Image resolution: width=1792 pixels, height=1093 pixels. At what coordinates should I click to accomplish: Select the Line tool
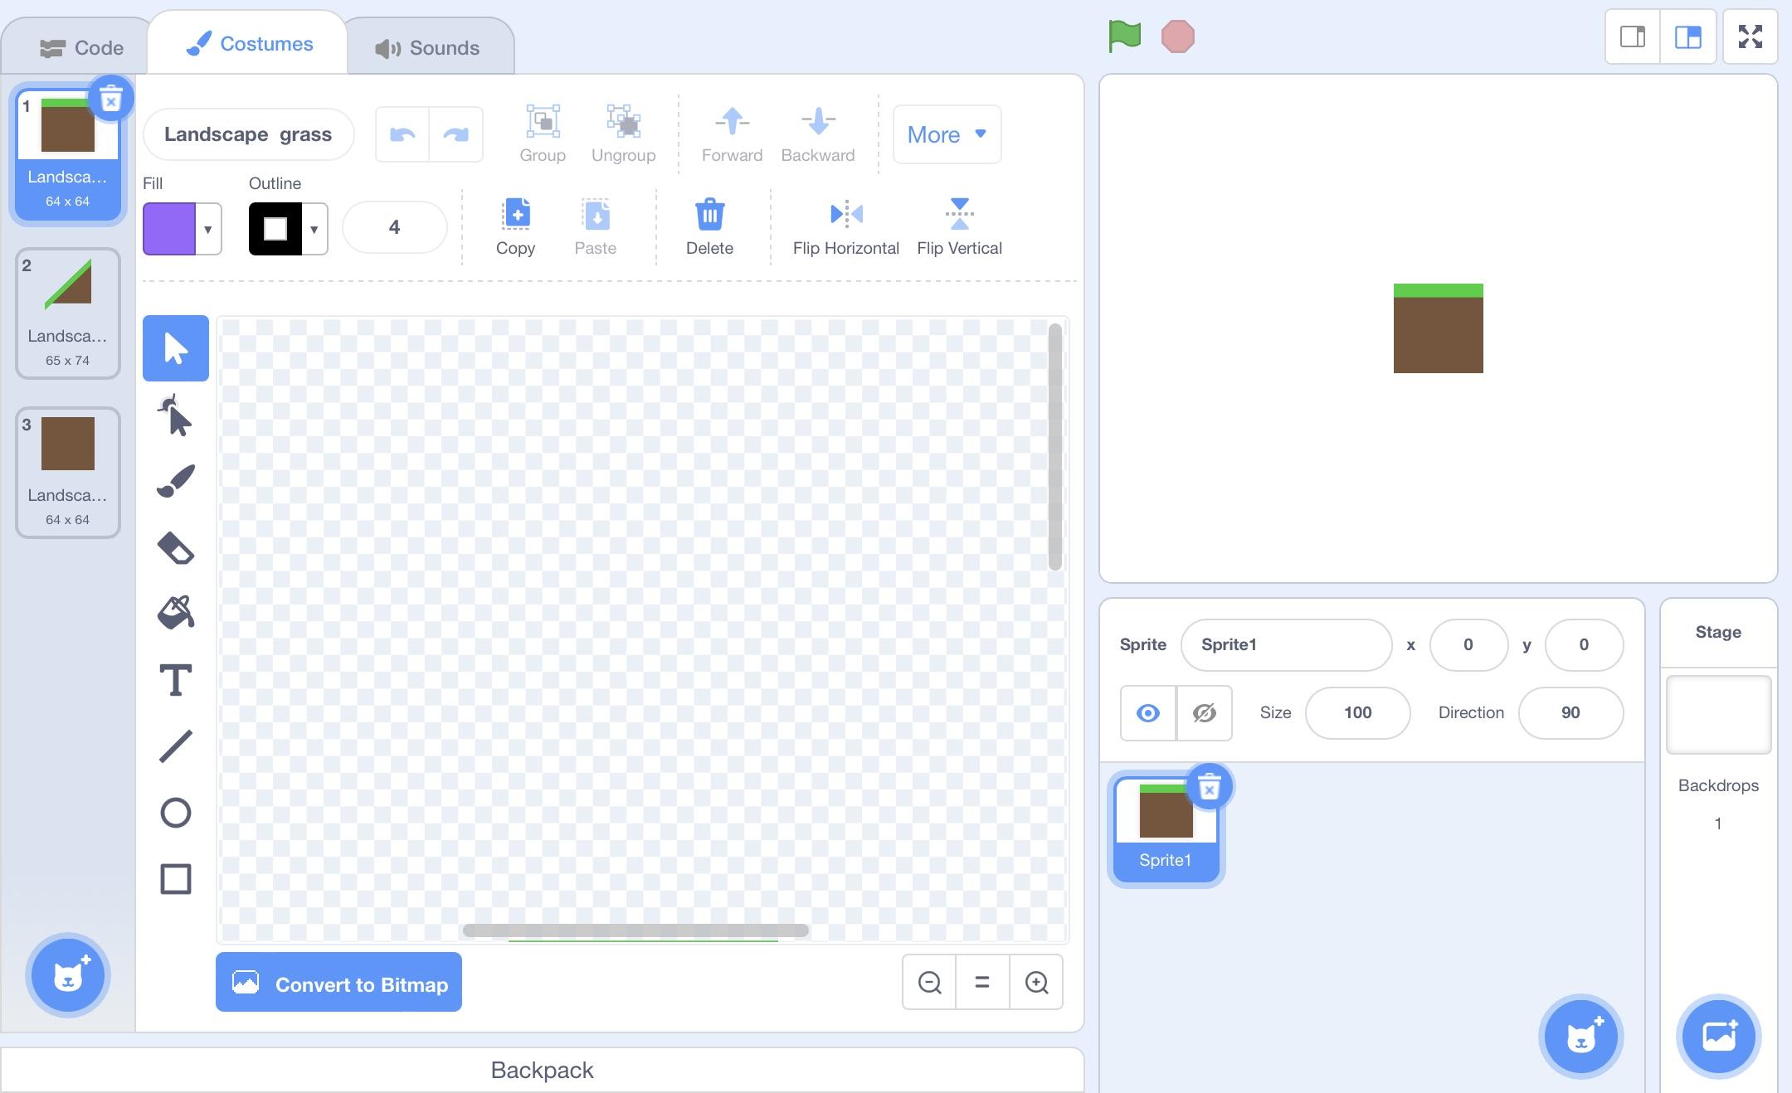[175, 746]
